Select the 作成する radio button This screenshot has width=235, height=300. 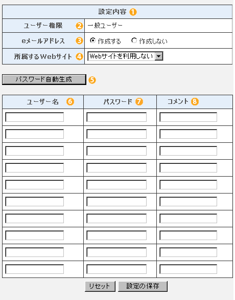(92, 40)
